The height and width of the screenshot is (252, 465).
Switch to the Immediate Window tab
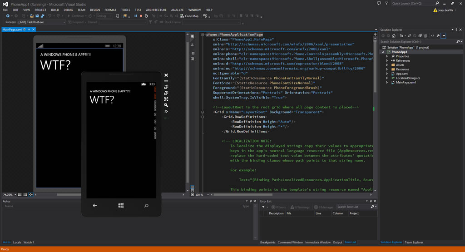tap(317, 242)
